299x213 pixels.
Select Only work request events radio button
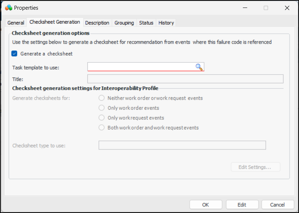click(x=101, y=118)
